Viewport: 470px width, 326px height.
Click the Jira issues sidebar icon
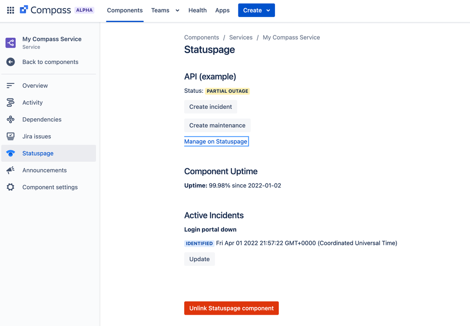(x=10, y=137)
